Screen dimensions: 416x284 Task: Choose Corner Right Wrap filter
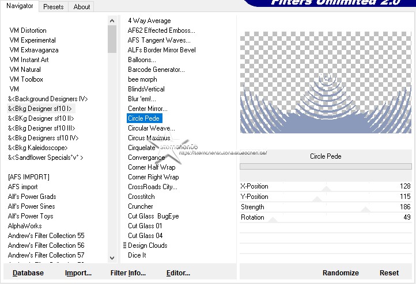(153, 177)
